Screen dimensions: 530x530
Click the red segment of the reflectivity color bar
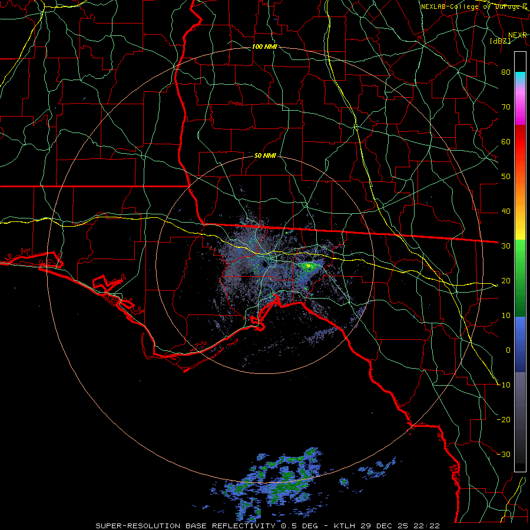coord(520,142)
